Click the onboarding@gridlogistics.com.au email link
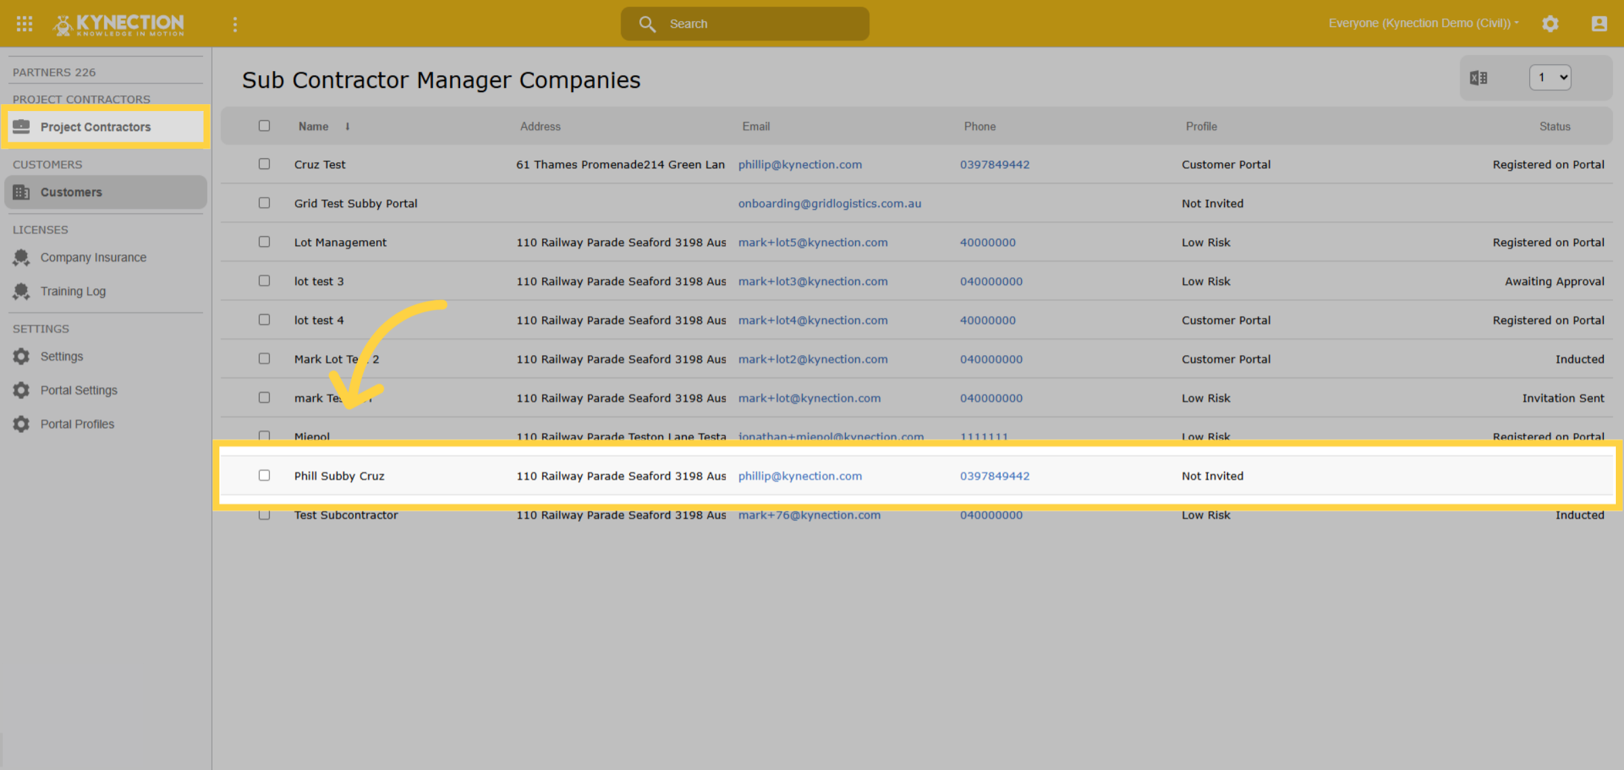The image size is (1624, 770). tap(830, 204)
